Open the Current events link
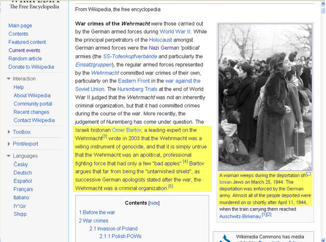 click(x=25, y=50)
